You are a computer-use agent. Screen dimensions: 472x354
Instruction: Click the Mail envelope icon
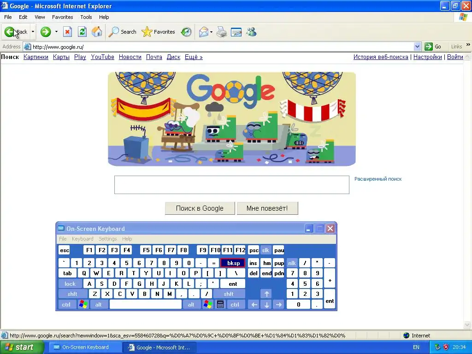tap(203, 32)
